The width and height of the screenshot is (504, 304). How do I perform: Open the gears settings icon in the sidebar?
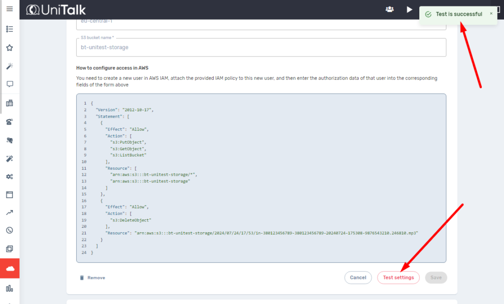point(9,176)
